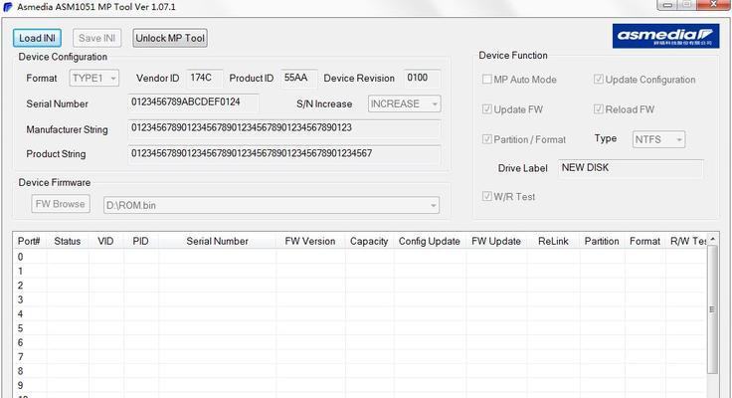Image resolution: width=732 pixels, height=398 pixels.
Task: Click the port table scroll-up arrow
Action: tap(712, 239)
